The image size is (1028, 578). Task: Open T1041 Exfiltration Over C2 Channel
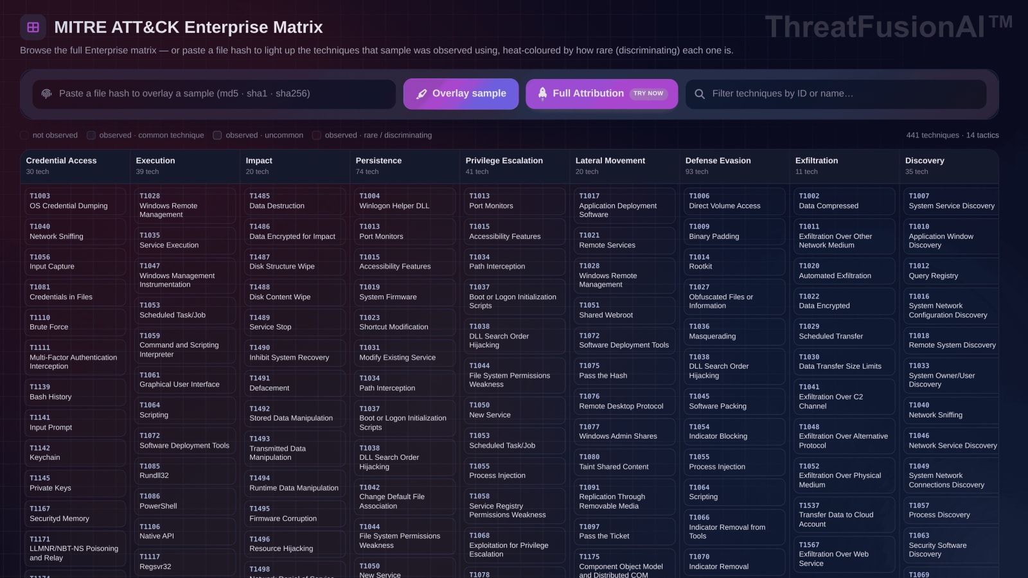[x=844, y=397]
